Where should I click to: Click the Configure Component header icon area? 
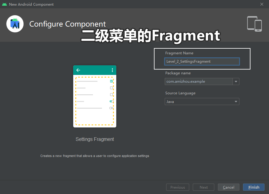click(x=15, y=24)
